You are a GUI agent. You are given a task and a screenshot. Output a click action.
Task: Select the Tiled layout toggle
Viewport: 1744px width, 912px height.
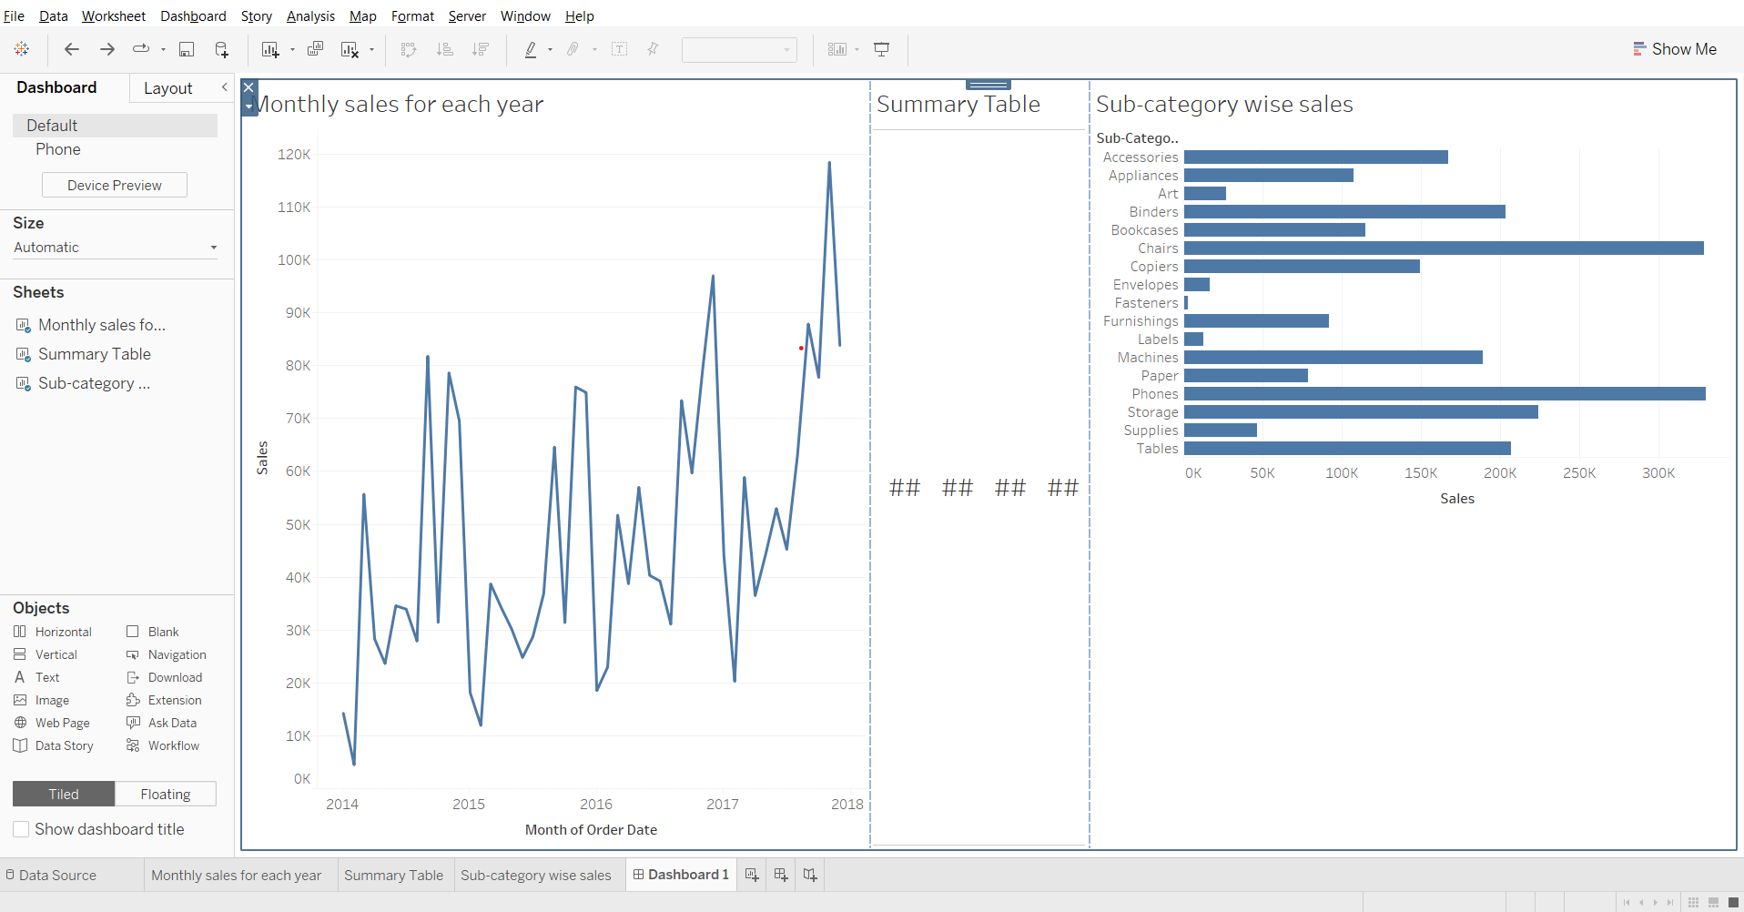64,794
